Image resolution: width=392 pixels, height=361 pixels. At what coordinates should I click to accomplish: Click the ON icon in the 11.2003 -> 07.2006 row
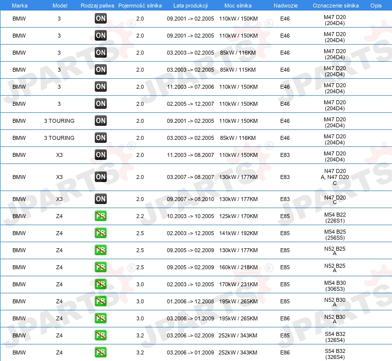(x=101, y=87)
